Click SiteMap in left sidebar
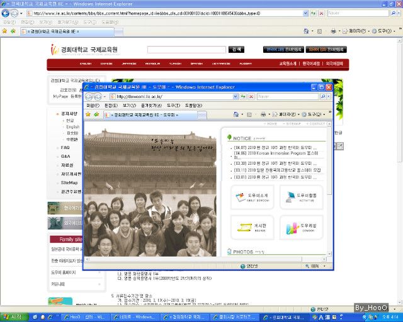 click(x=69, y=182)
